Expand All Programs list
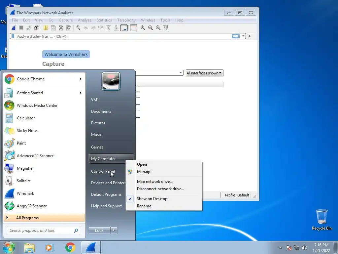338x254 pixels. tap(44, 218)
